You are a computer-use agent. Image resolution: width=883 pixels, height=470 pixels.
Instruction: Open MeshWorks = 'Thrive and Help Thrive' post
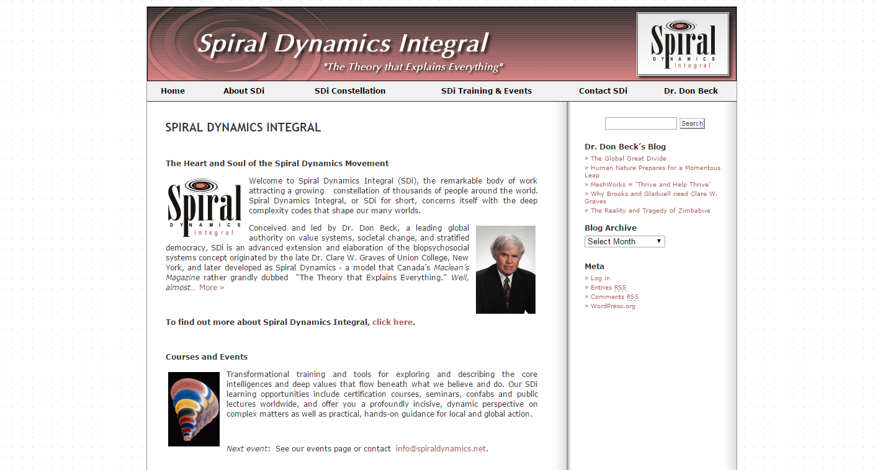[x=650, y=185]
